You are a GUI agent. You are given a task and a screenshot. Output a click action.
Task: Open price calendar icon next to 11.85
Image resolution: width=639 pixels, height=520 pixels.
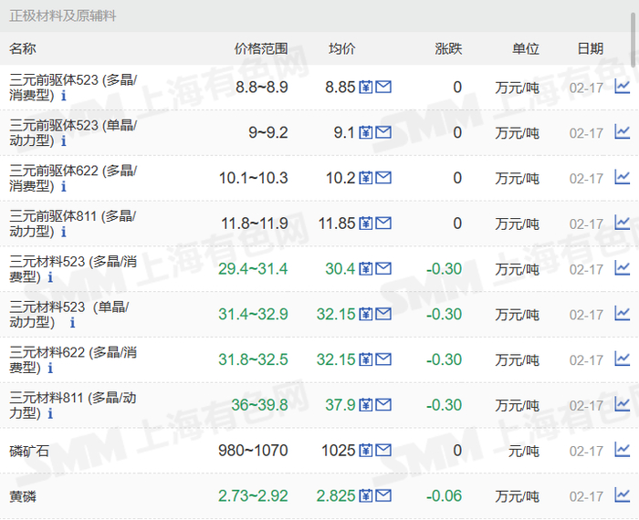pos(365,224)
